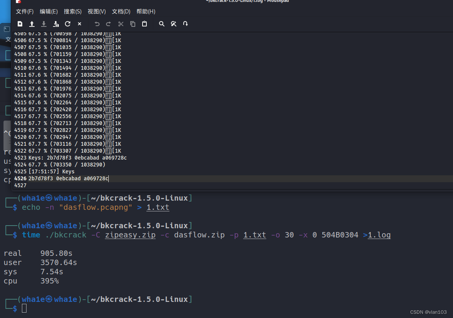Viewport: 453px width, 318px height.
Task: Click the line '[17:51:57] Keys'
Action: (51, 171)
